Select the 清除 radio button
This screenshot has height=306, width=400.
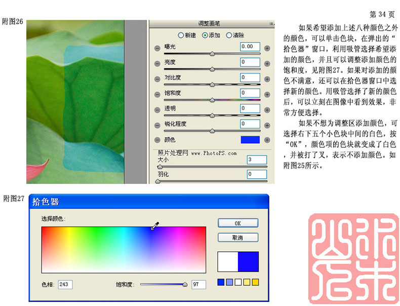coord(229,35)
